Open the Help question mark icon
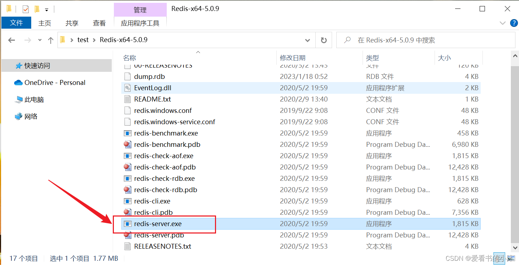Viewport: 519px width, 265px height. (514, 23)
